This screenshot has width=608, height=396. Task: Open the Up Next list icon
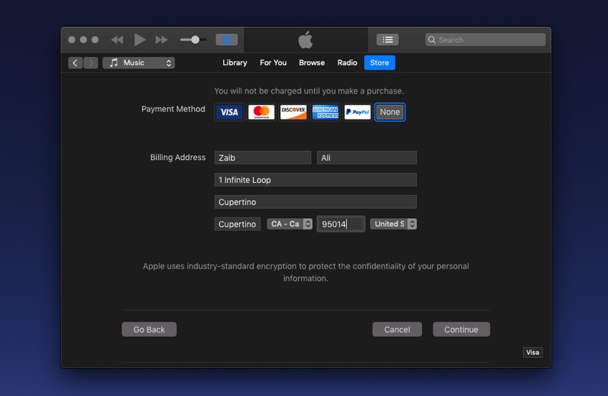388,39
